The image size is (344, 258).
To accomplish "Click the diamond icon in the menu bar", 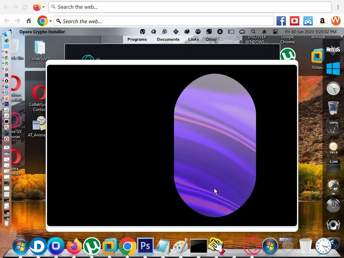I will (176, 32).
